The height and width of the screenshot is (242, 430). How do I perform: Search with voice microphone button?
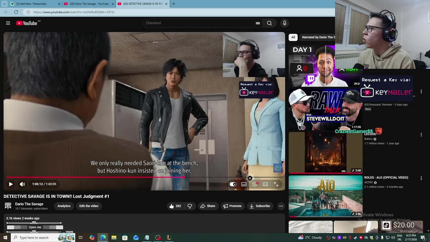click(285, 23)
